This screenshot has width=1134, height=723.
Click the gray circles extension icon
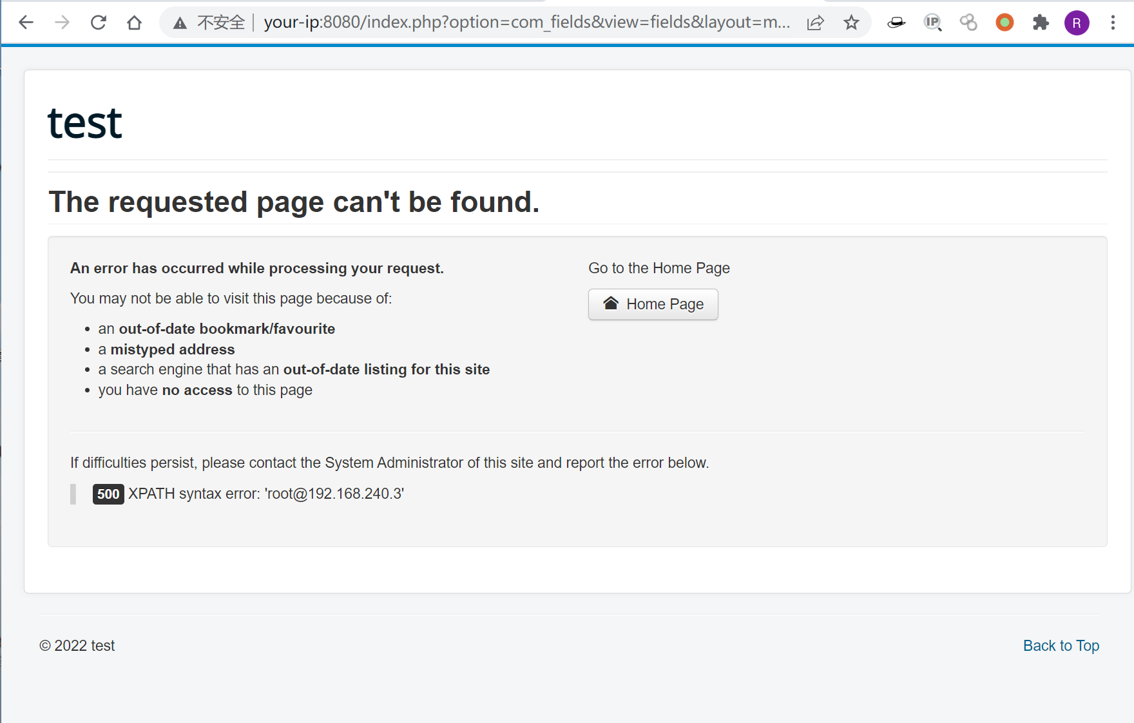pyautogui.click(x=968, y=23)
